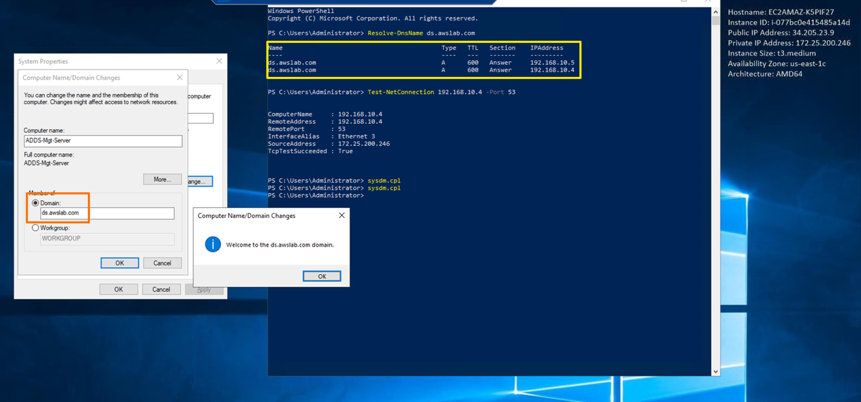Screen dimensions: 861x402
Task: Click the grayed-out Apply button
Action: [203, 289]
